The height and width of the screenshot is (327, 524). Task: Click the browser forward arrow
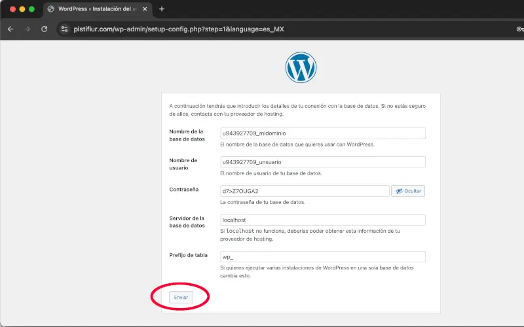tap(28, 29)
